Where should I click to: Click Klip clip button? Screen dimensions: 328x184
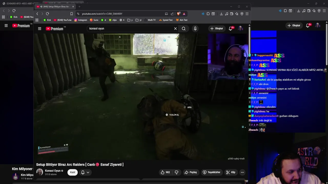tap(231, 172)
